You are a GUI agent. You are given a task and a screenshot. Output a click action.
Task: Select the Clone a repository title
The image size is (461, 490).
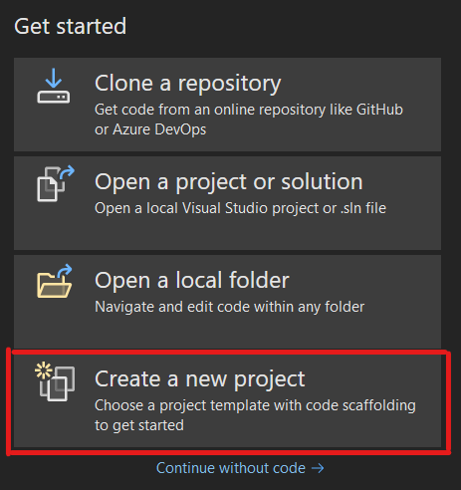pyautogui.click(x=188, y=83)
